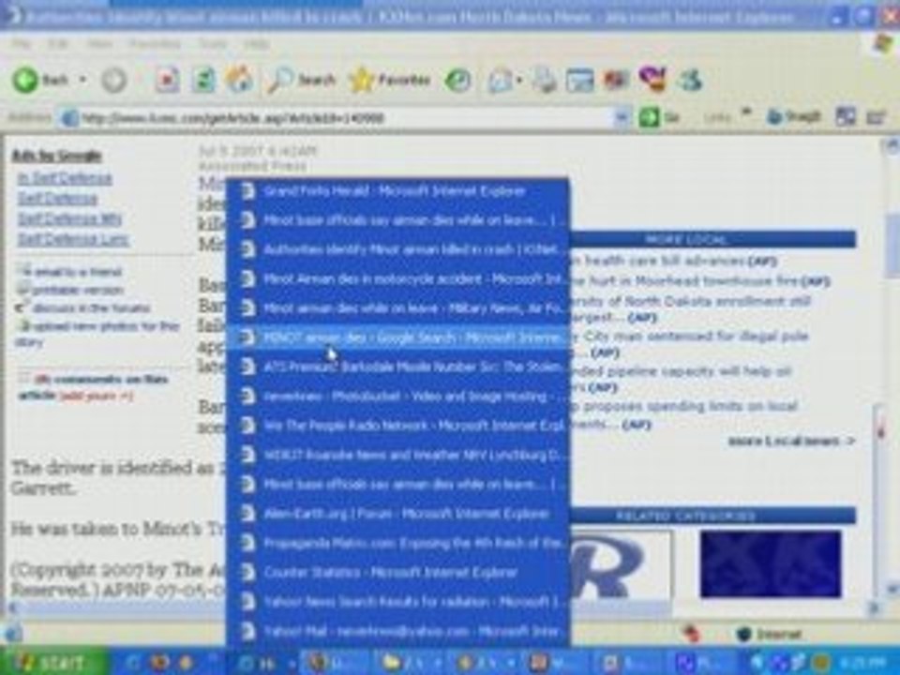This screenshot has height=675, width=900.
Task: Expand the Mail icon dropdown arrow
Action: coord(518,81)
